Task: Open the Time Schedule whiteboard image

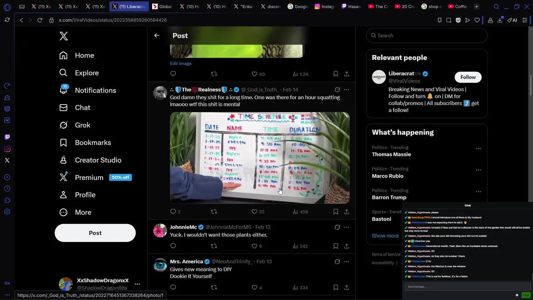Action: 259,158
